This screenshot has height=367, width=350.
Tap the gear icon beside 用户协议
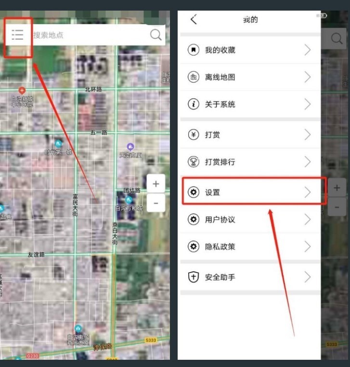(x=194, y=219)
